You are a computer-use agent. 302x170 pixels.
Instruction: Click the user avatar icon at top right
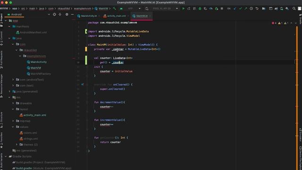point(300,8)
